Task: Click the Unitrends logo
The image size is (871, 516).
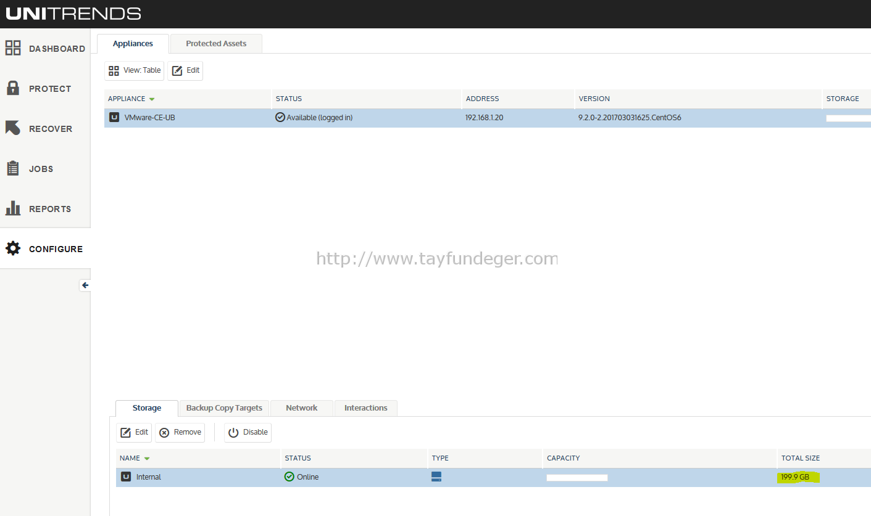Action: [x=73, y=14]
